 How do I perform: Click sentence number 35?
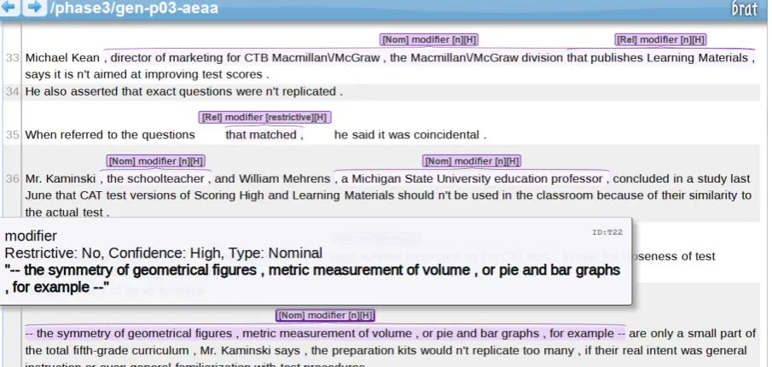[12, 135]
